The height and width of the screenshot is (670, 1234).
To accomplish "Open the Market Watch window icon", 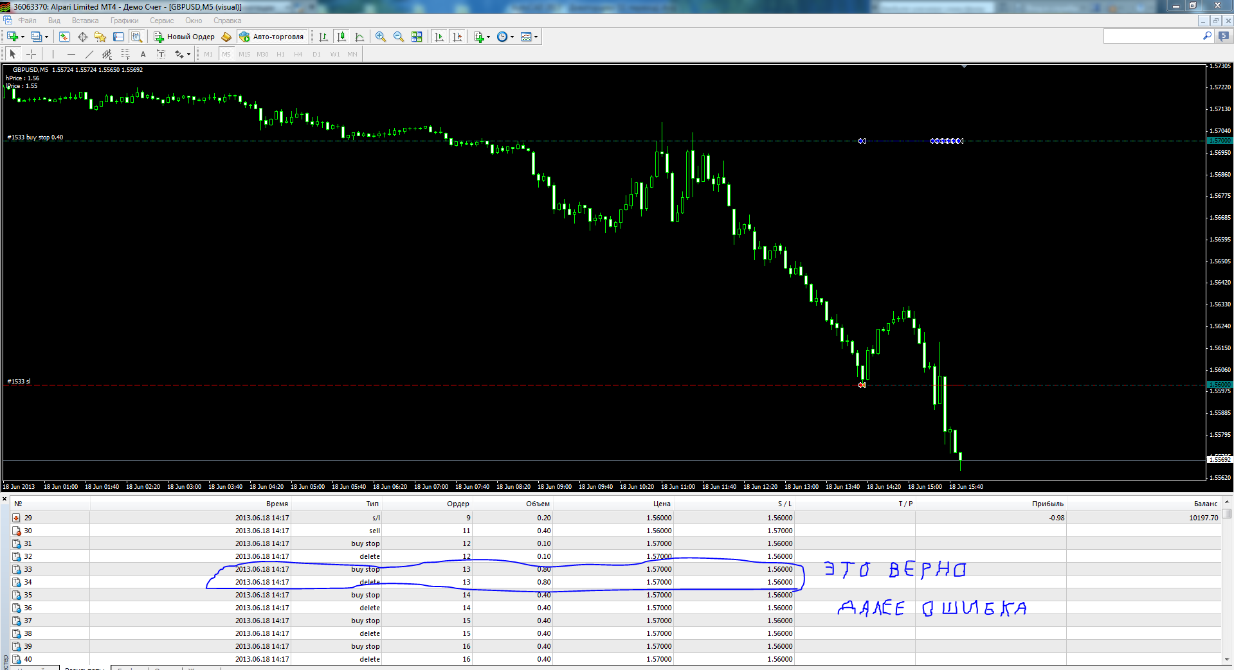I will [x=64, y=37].
